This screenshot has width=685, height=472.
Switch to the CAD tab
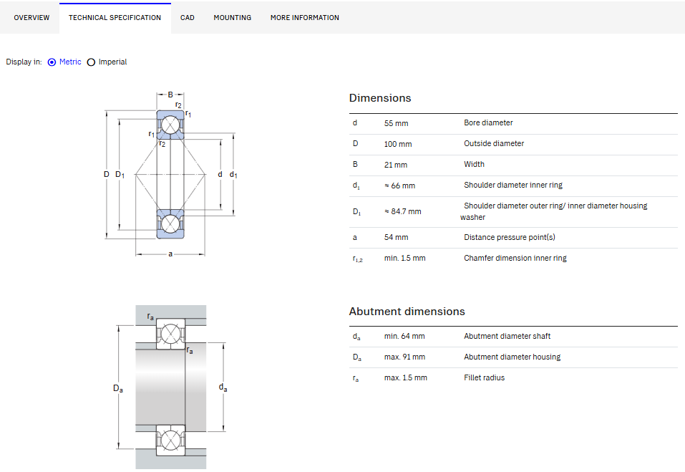click(x=188, y=17)
